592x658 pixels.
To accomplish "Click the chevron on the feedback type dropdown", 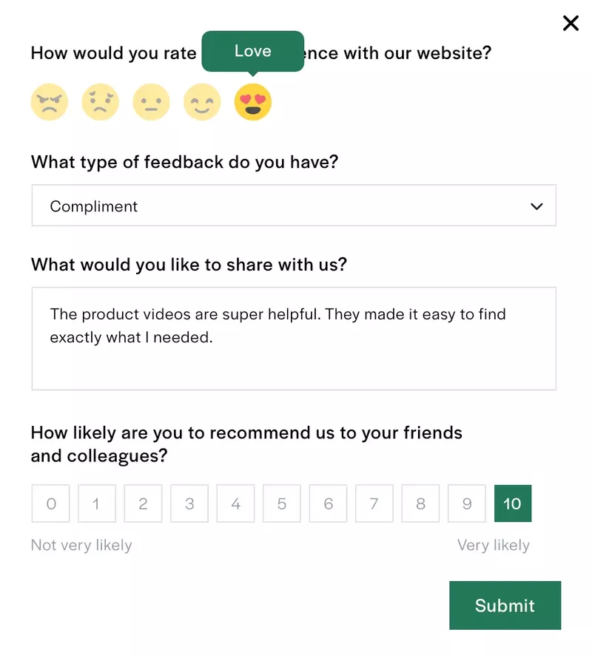I will [536, 206].
